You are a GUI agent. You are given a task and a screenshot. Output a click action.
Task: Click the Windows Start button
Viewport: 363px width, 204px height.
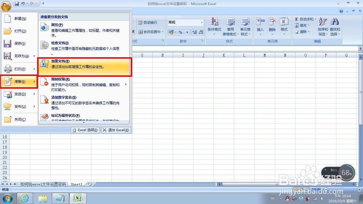click(7, 199)
